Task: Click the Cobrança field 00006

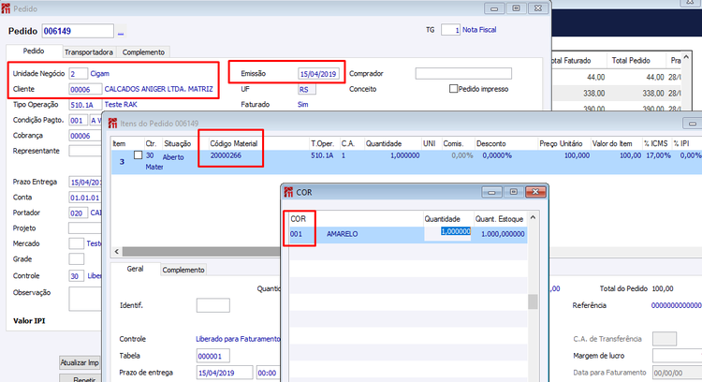Action: pos(84,136)
